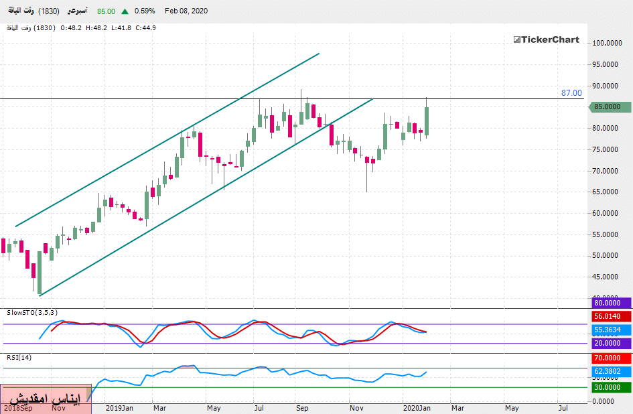This screenshot has width=633, height=414.
Task: Click the red 56.0140 stochastic value tag
Action: point(610,317)
